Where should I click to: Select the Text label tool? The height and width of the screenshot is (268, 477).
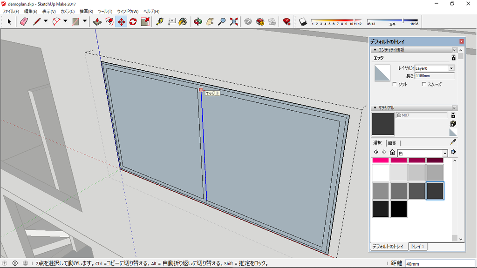pyautogui.click(x=171, y=21)
